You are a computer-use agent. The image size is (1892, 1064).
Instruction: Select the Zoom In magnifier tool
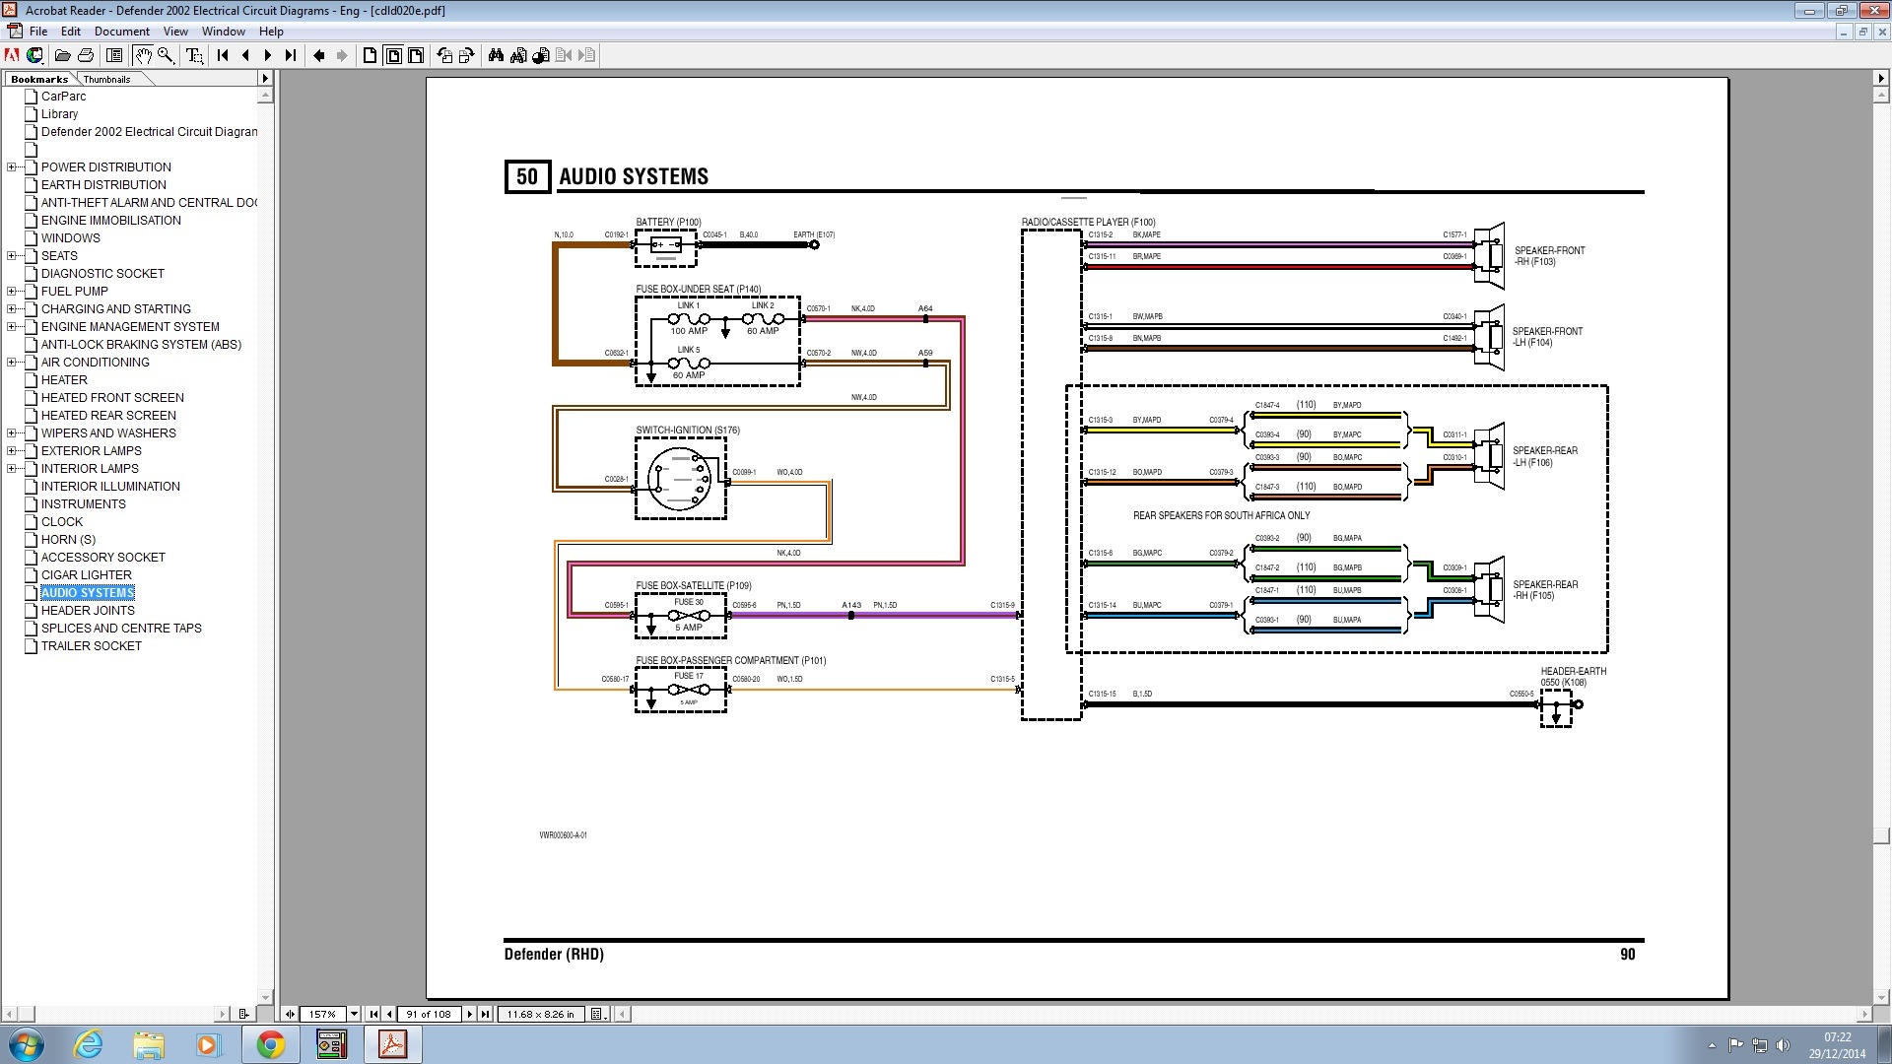(166, 55)
